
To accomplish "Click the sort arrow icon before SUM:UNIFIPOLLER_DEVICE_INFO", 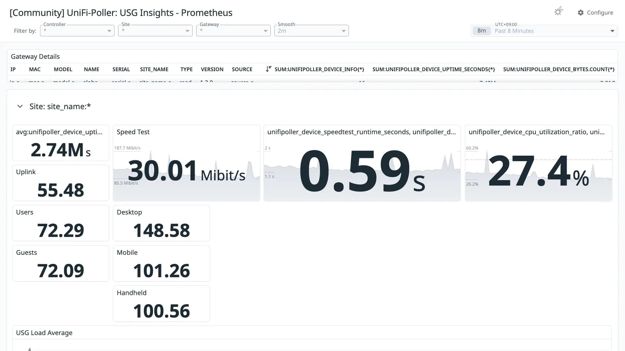I will pyautogui.click(x=268, y=69).
